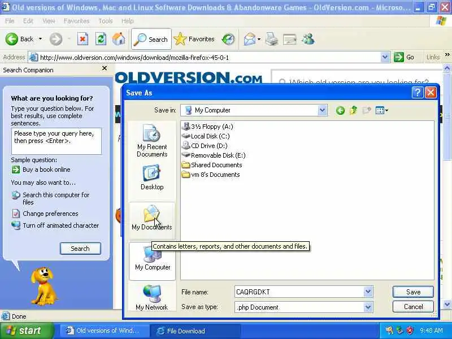Toggle the Search companion toolbar button

[x=151, y=39]
